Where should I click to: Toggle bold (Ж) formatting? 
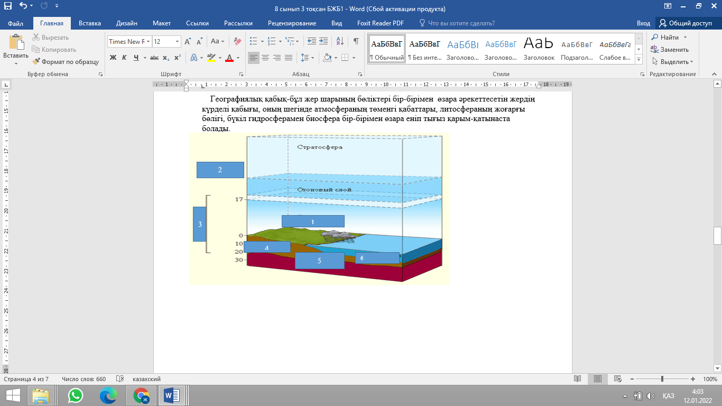click(x=113, y=58)
